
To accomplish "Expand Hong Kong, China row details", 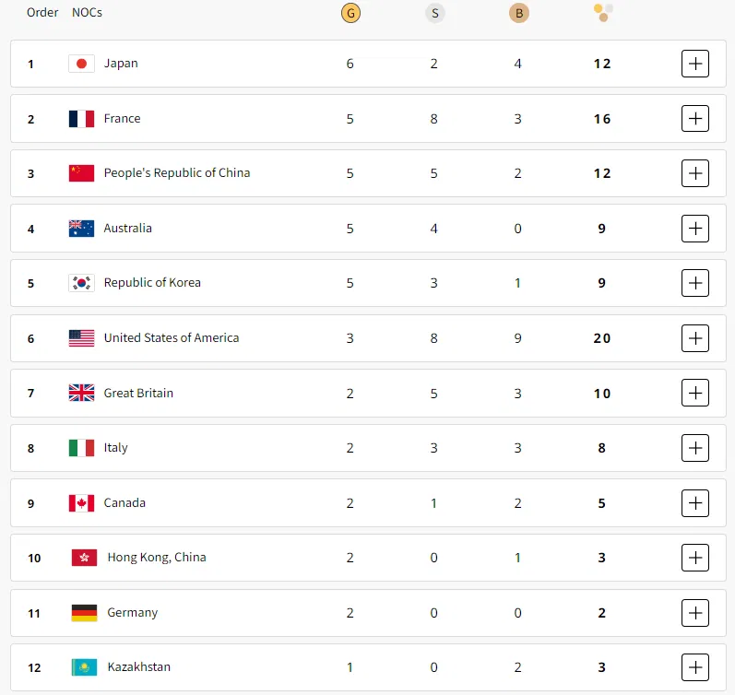I will pos(694,558).
